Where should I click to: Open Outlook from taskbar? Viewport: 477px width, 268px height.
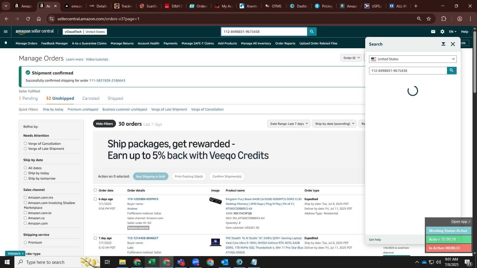click(225, 262)
